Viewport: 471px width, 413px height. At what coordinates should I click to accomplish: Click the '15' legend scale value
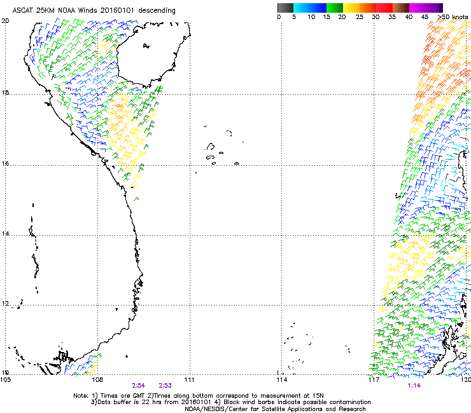(327, 17)
